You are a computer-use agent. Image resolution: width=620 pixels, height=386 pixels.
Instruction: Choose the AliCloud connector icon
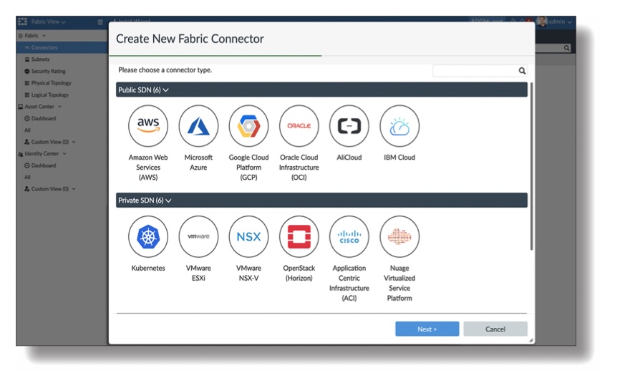point(349,126)
